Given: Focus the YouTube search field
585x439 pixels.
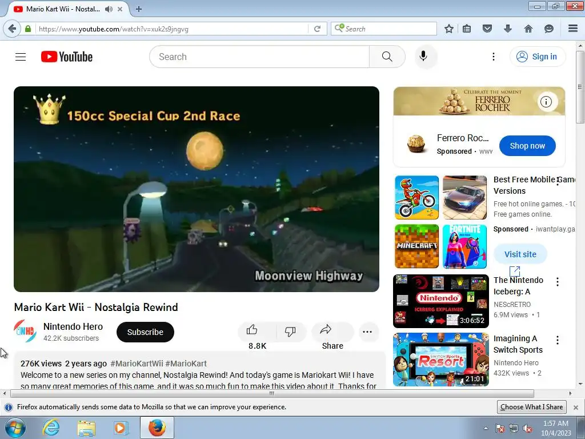Looking at the screenshot, I should click(259, 57).
